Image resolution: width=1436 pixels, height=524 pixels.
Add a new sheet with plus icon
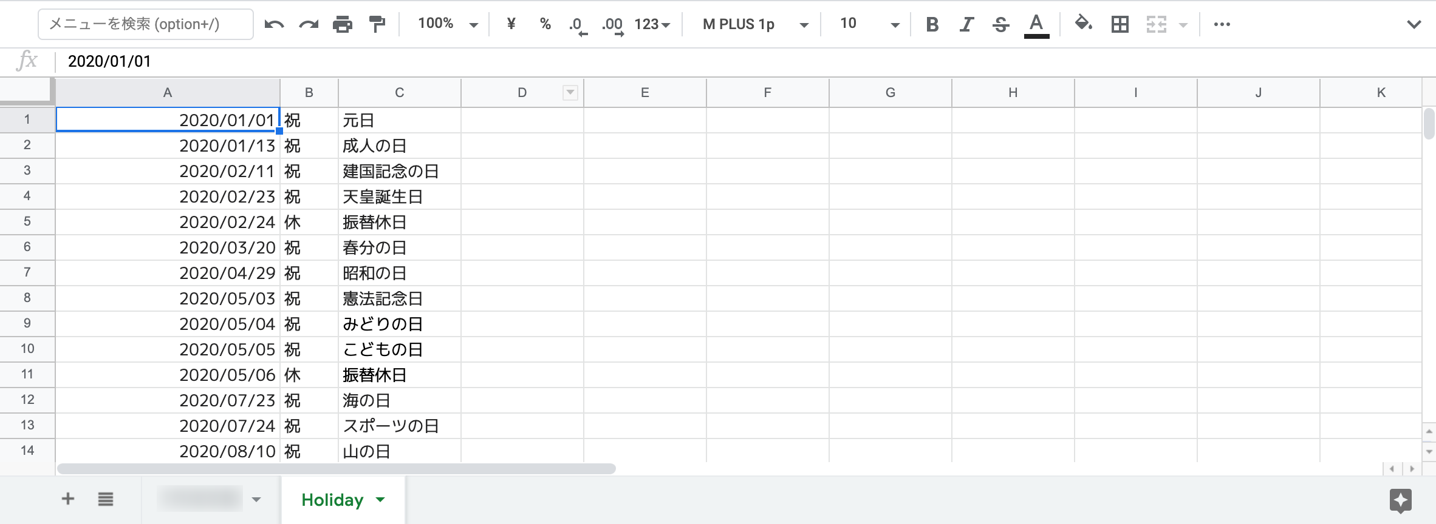(68, 499)
